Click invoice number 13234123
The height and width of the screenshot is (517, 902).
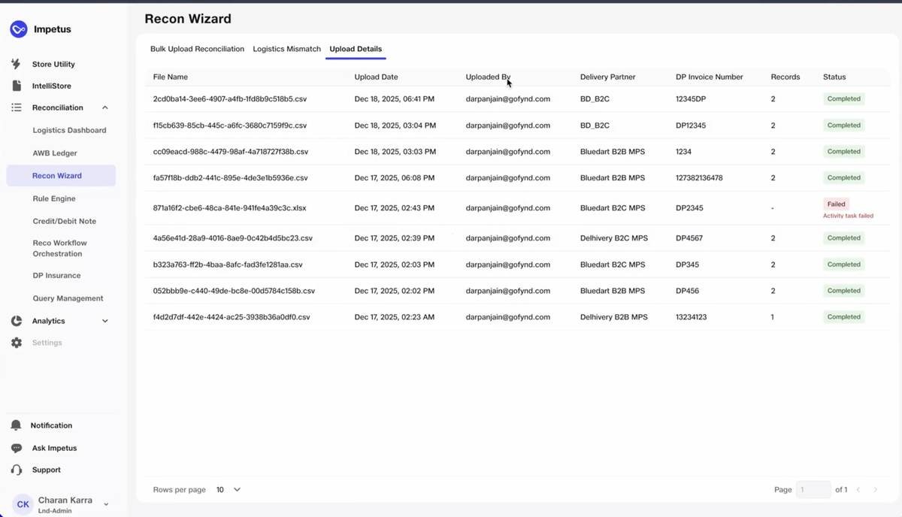click(x=691, y=317)
